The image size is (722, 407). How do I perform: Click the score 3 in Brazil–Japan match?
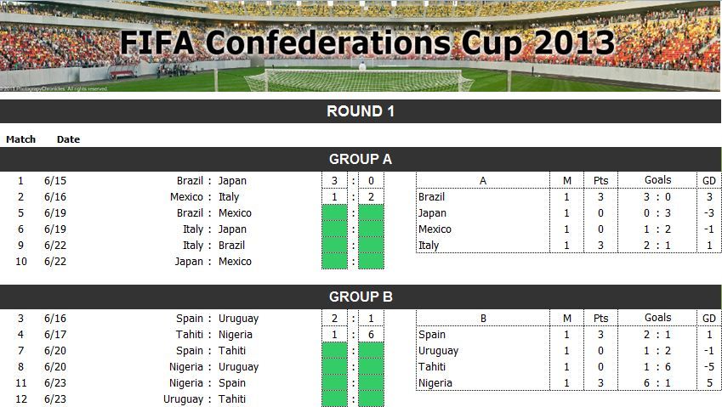[335, 181]
